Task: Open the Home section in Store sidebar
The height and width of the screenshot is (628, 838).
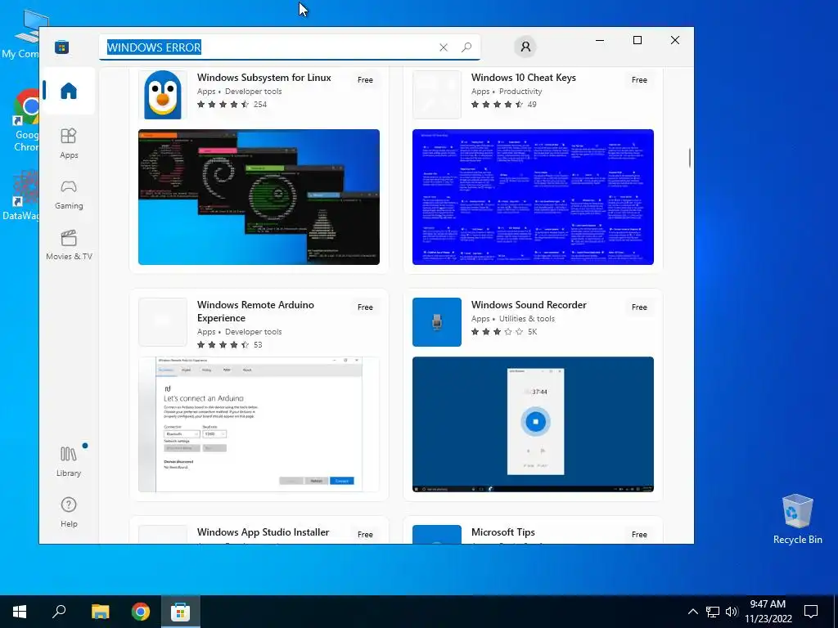Action: point(69,91)
